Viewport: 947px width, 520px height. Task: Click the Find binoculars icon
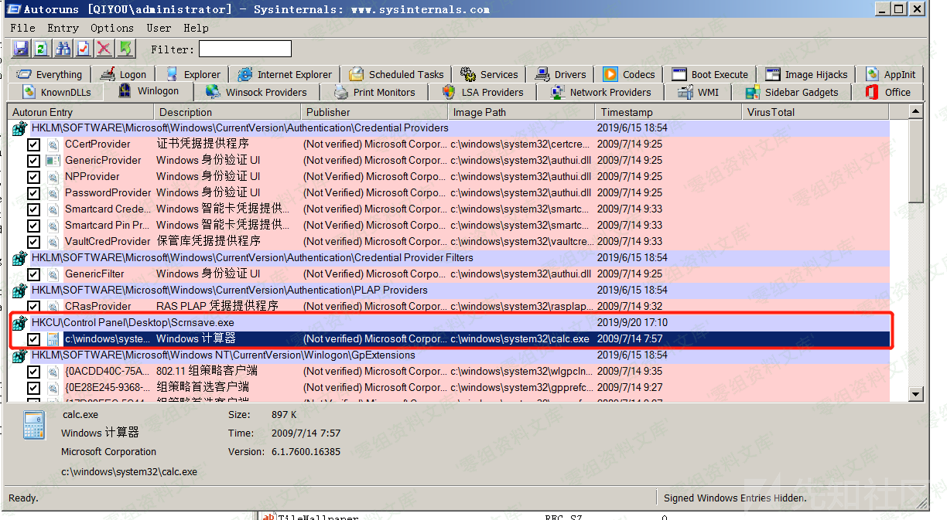coord(63,49)
